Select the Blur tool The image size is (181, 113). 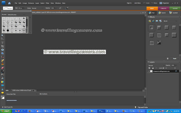coord(3,89)
